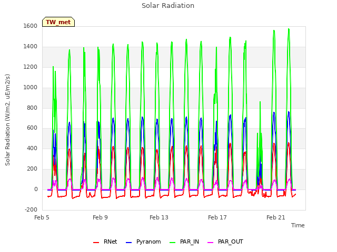
Task: Click the 1400 y-axis tick label
Action: pos(31,47)
